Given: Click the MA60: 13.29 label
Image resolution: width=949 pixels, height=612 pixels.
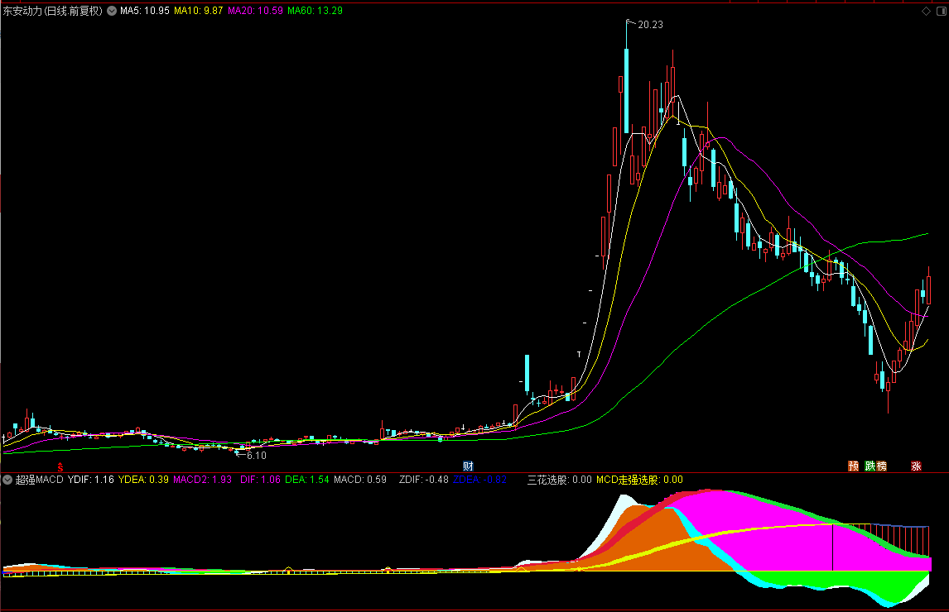Looking at the screenshot, I should pyautogui.click(x=315, y=11).
